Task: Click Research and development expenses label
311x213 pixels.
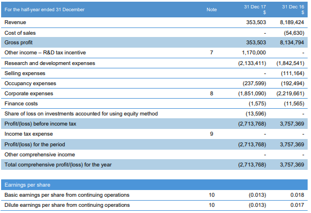Action: point(50,63)
